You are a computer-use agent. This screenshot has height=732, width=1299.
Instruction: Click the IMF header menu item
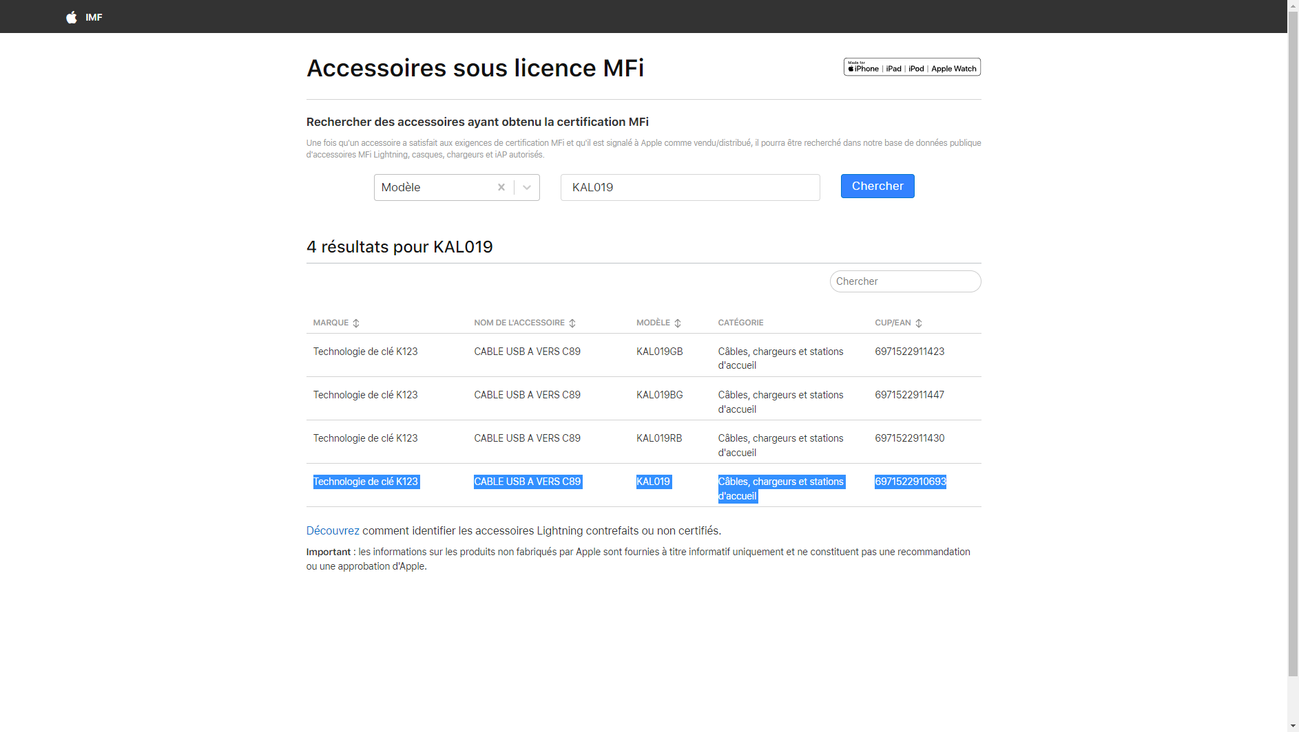pos(94,17)
